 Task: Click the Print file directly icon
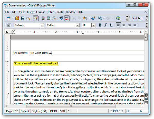(x=48, y=18)
